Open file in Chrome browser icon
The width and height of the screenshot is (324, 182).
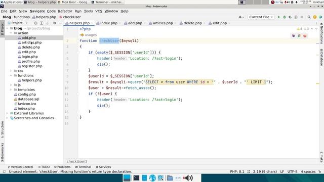[299, 36]
